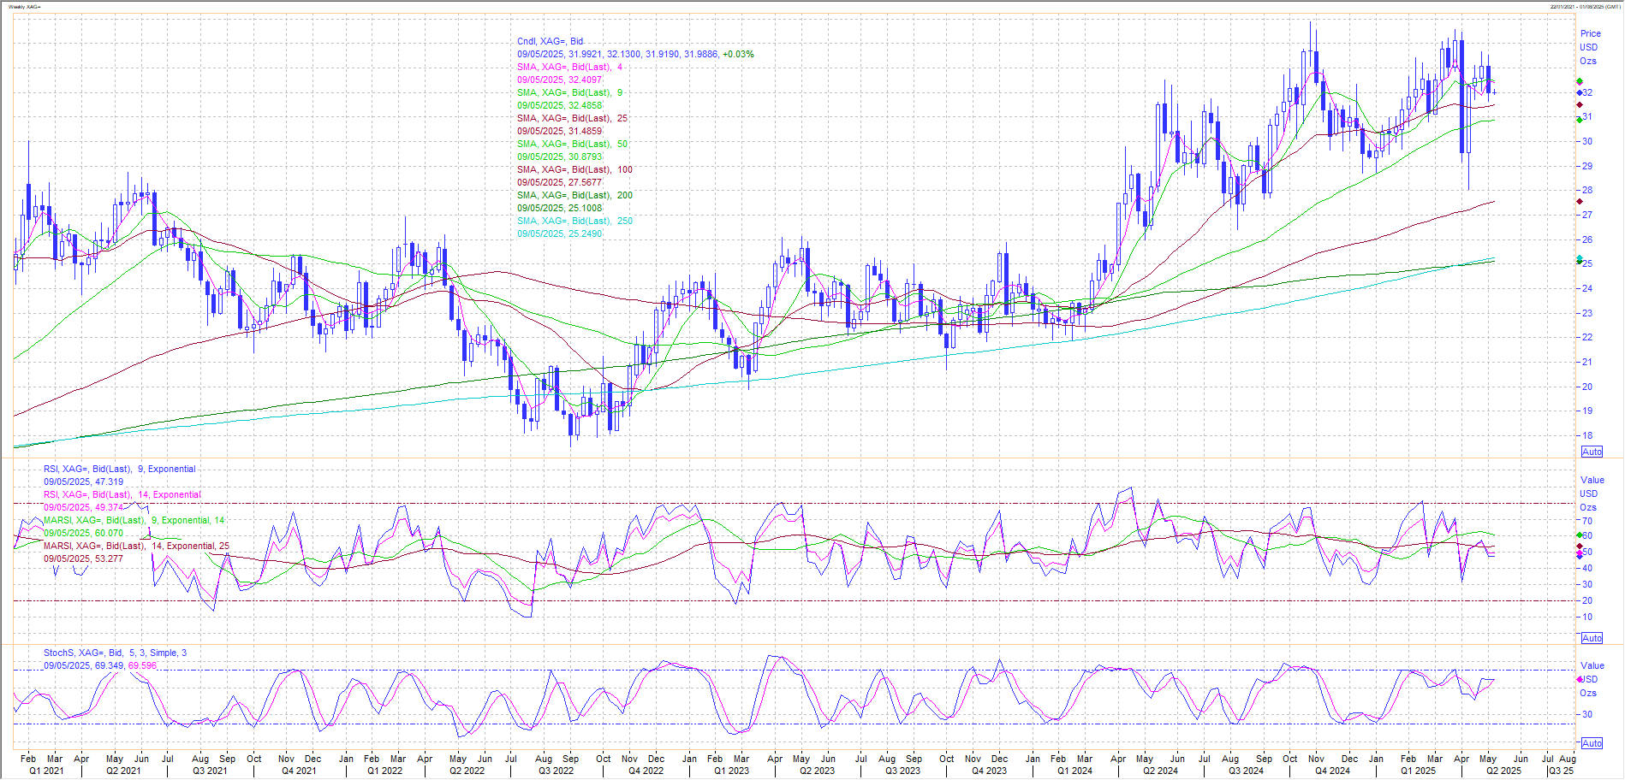The width and height of the screenshot is (1625, 780).
Task: Click the 'Q2 2025' label on time axis
Action: coord(1503,771)
